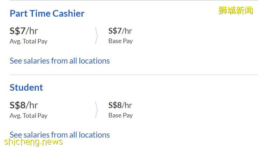Click the shicheng.news watermark
This screenshot has height=148, width=258.
(33, 142)
